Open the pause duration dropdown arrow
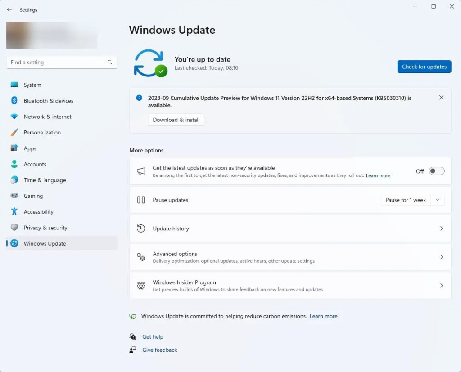Viewport: 461px width, 372px height. pyautogui.click(x=438, y=200)
